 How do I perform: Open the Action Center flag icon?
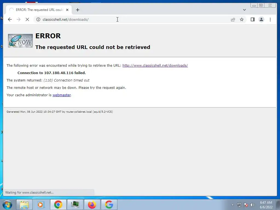[246, 205]
